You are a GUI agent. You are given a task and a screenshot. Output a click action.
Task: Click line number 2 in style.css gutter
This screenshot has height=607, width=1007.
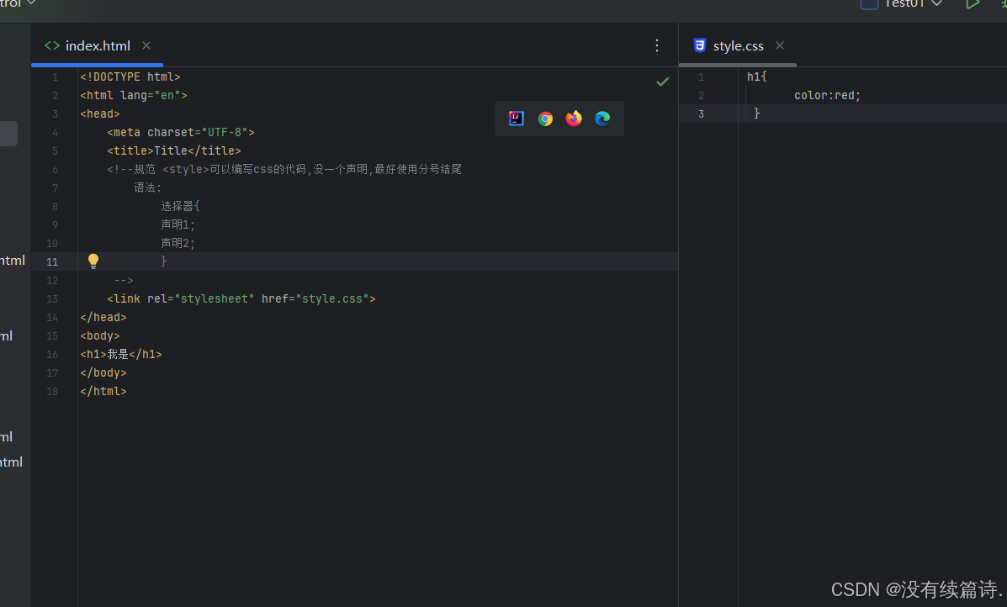[702, 96]
